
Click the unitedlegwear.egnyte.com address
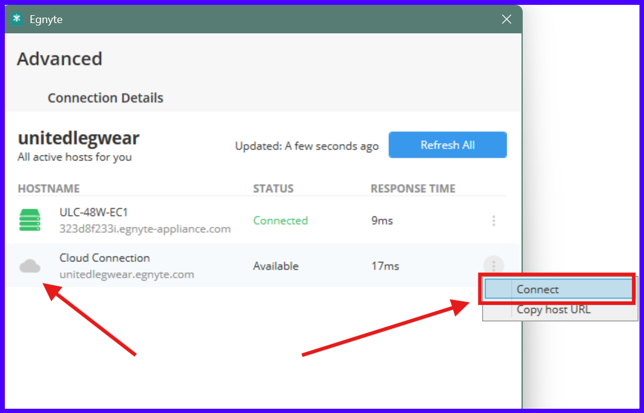coord(127,274)
